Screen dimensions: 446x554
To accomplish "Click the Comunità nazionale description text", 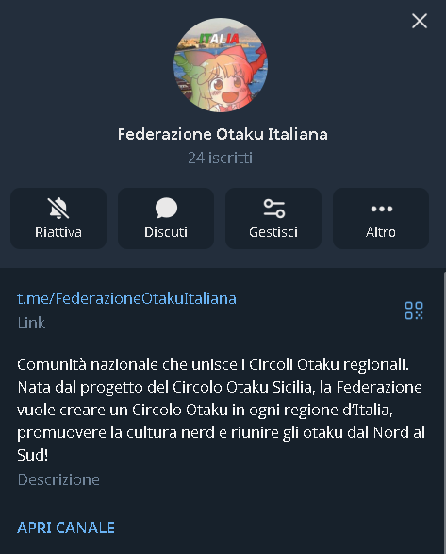I will pos(221,410).
